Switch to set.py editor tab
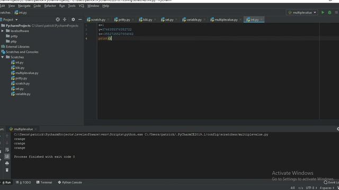Image resolution: width=339 pixels, height=190 pixels. [x=169, y=20]
